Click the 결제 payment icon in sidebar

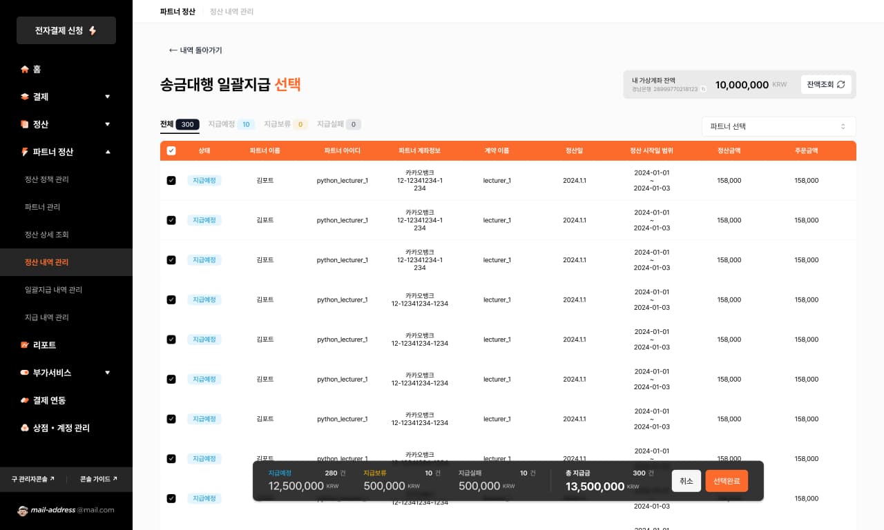pyautogui.click(x=25, y=97)
